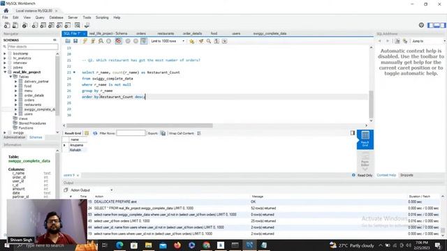Switch to the orders tab

pos(141,33)
